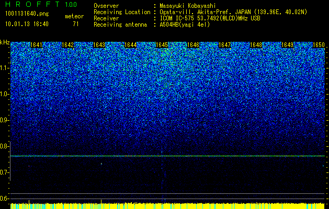Click the antenna text A504HB(yagi 4el)

[185, 25]
